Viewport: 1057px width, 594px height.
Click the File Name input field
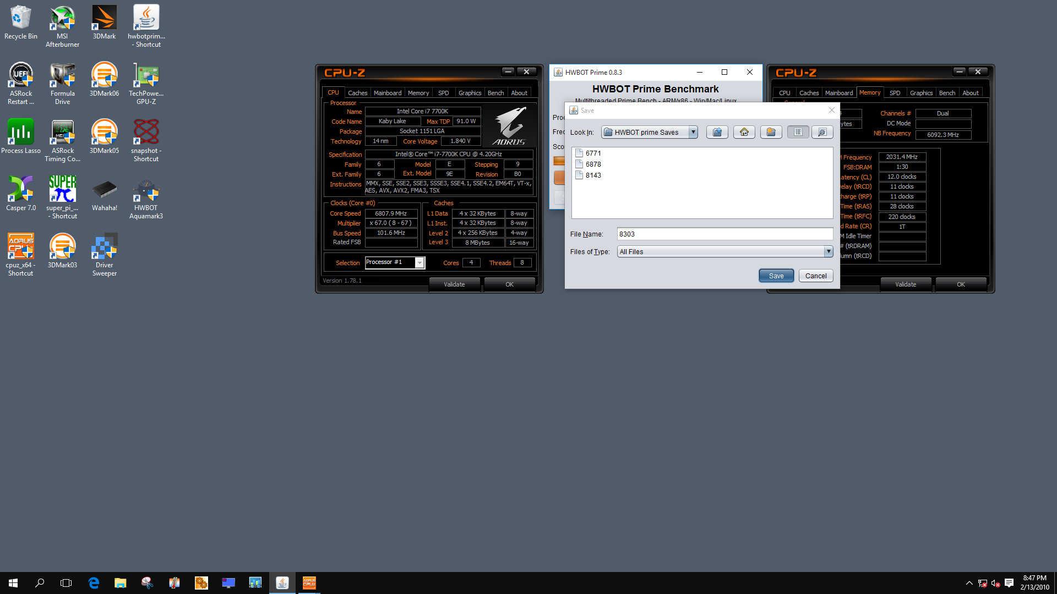tap(724, 234)
